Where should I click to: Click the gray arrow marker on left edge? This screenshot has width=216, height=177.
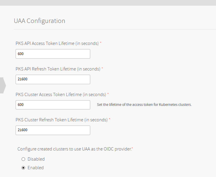pos(3,85)
